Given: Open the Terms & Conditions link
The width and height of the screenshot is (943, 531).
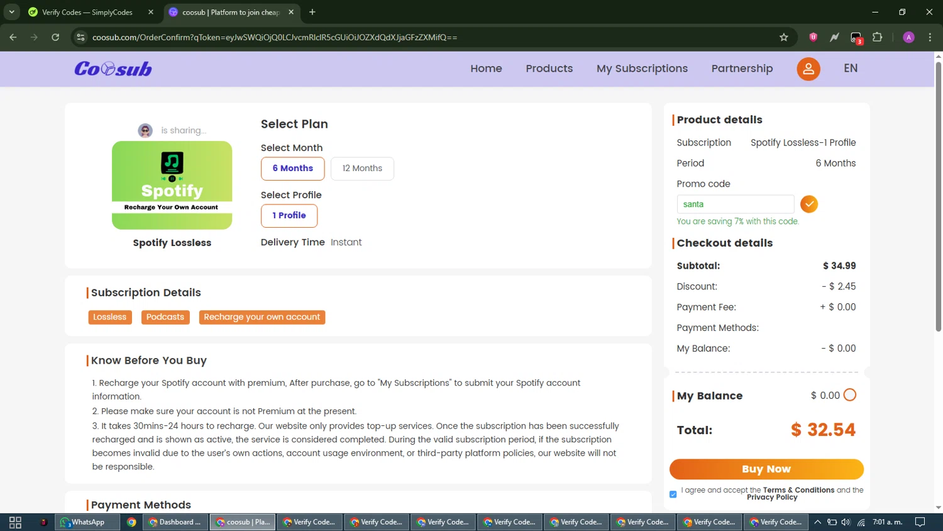Looking at the screenshot, I should point(798,490).
